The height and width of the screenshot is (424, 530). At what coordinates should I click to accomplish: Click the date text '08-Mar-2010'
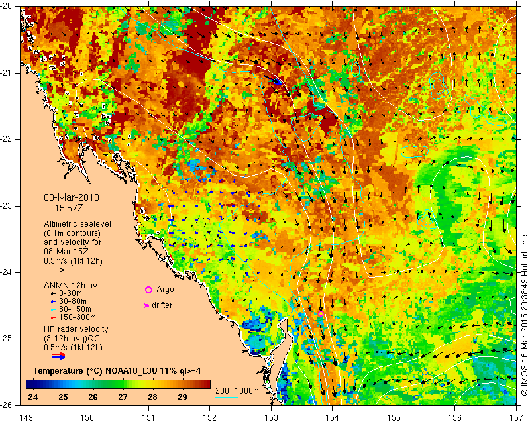(x=72, y=197)
